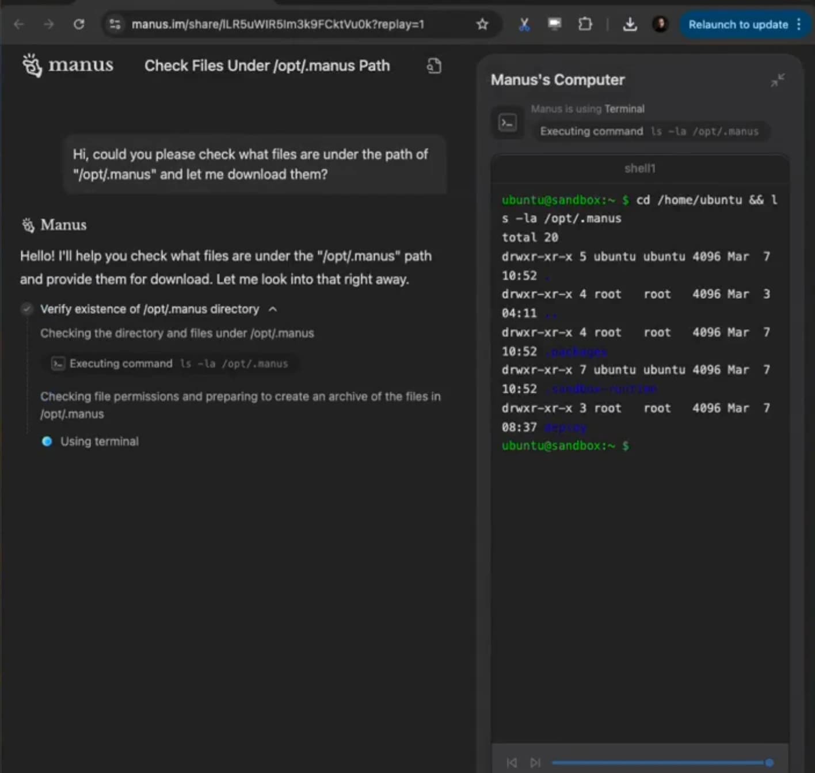Click the scissors extension icon
Image resolution: width=815 pixels, height=773 pixels.
click(524, 24)
